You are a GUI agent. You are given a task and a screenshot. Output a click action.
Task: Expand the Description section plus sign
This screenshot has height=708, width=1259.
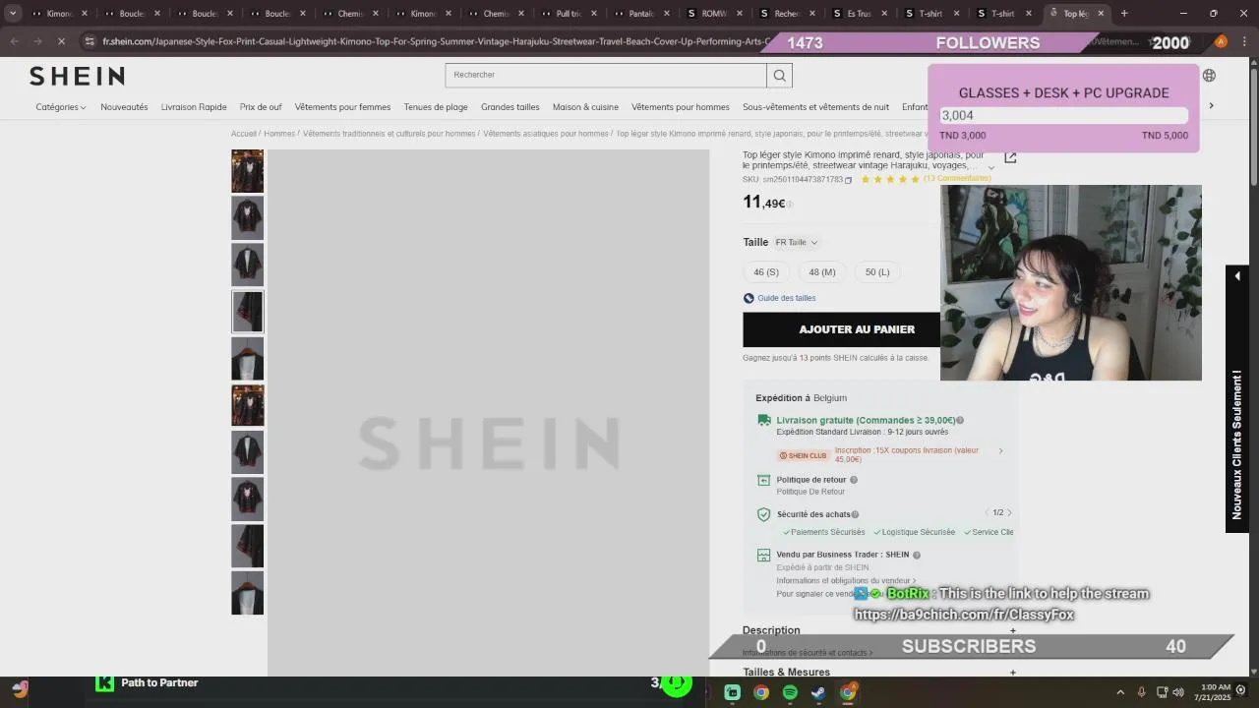click(x=1013, y=630)
